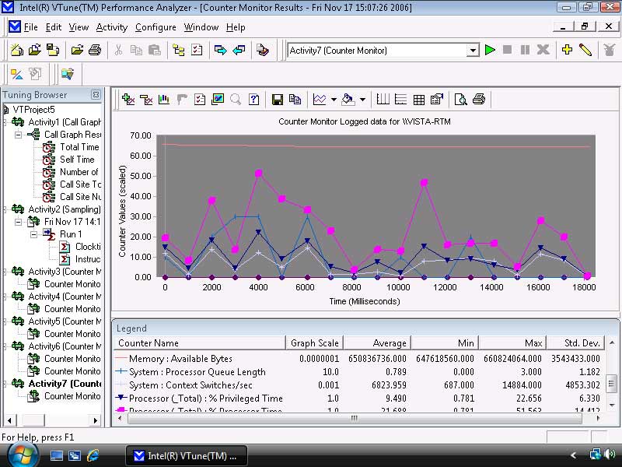Click the blue back-arrow toolbar icon
This screenshot has width=622, height=467.
[239, 50]
